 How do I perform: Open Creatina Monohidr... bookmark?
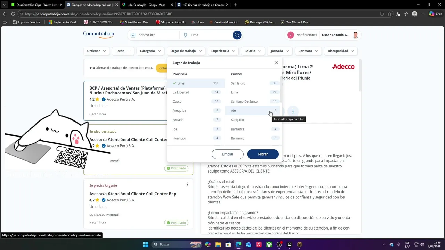tap(224, 22)
